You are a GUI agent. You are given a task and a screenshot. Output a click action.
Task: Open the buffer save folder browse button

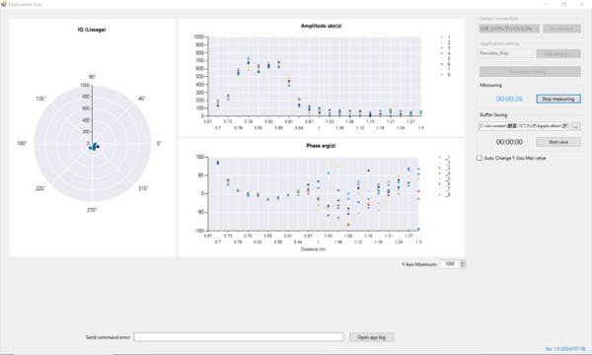(x=576, y=126)
